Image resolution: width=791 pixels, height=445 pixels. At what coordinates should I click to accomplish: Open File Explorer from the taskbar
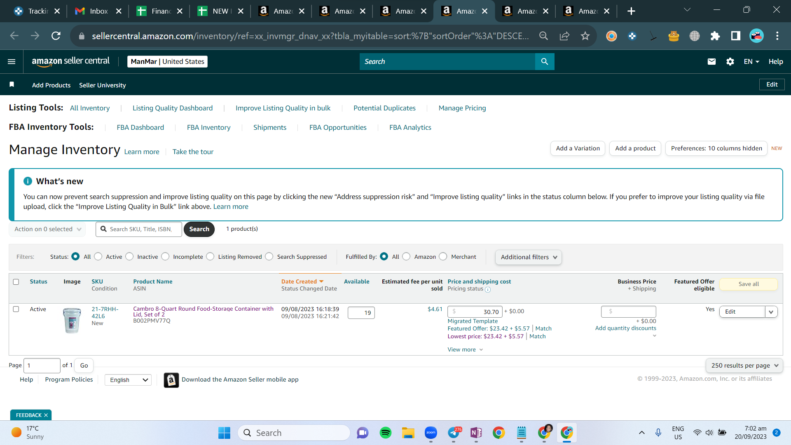coord(408,433)
